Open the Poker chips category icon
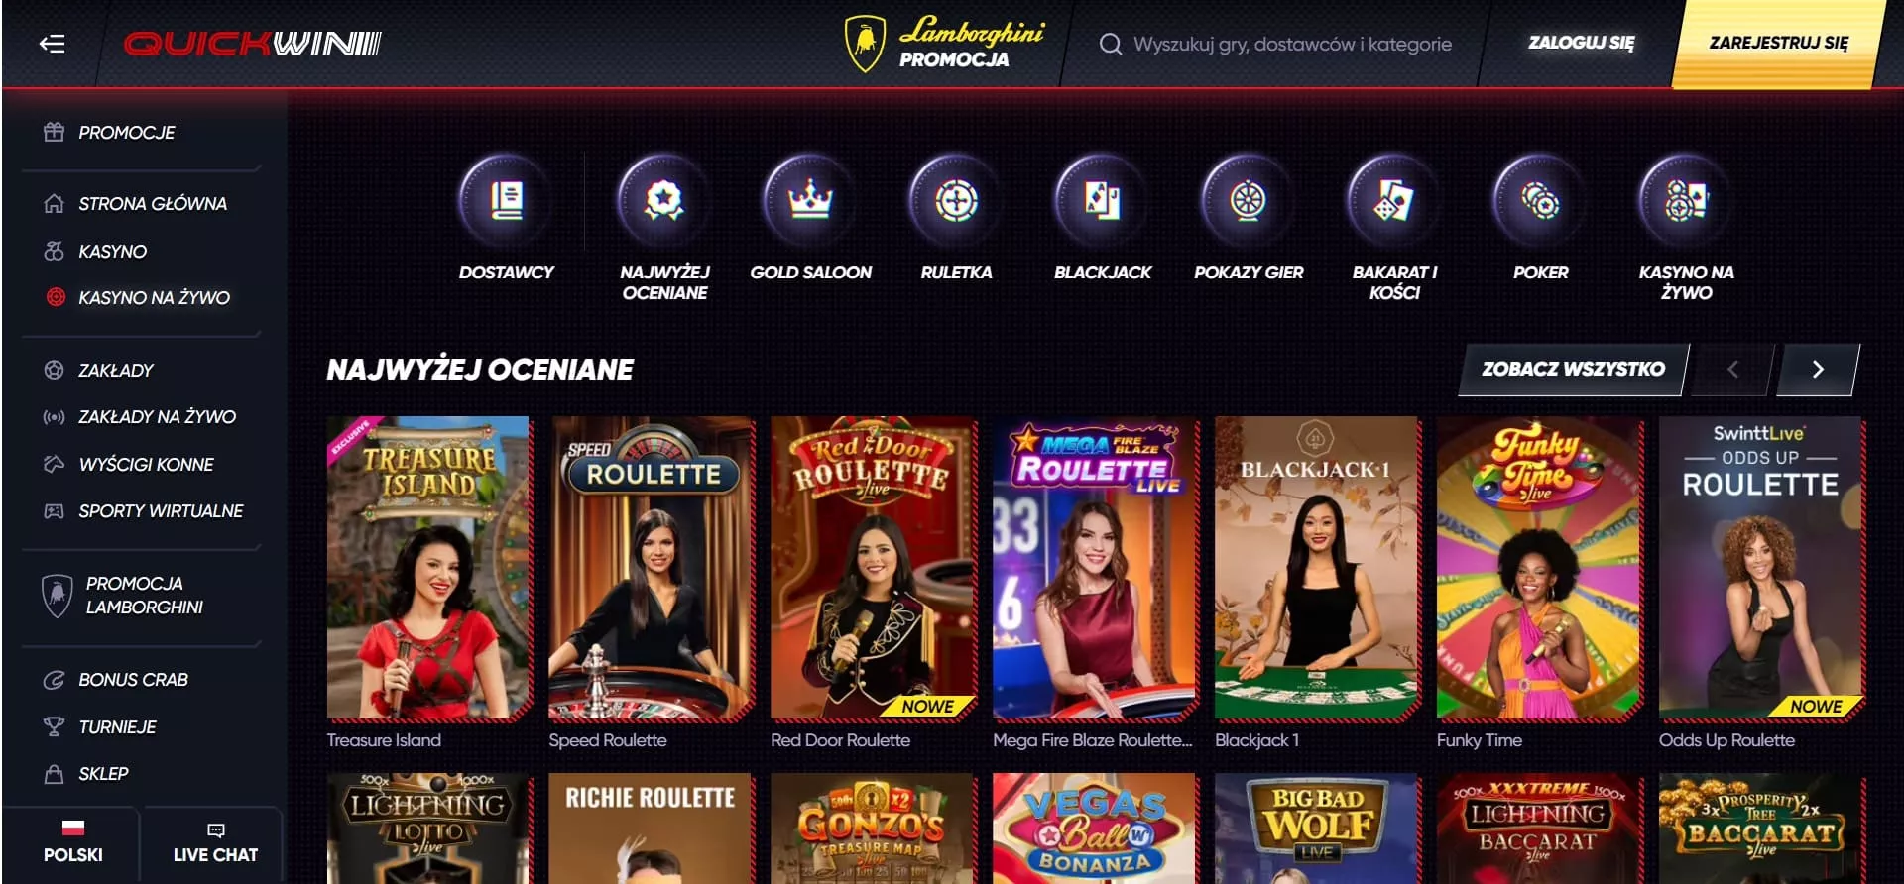The height and width of the screenshot is (884, 1904). (x=1540, y=201)
